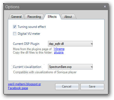Open the plugins folder link
Screen dimensions: 114x100
click(59, 52)
